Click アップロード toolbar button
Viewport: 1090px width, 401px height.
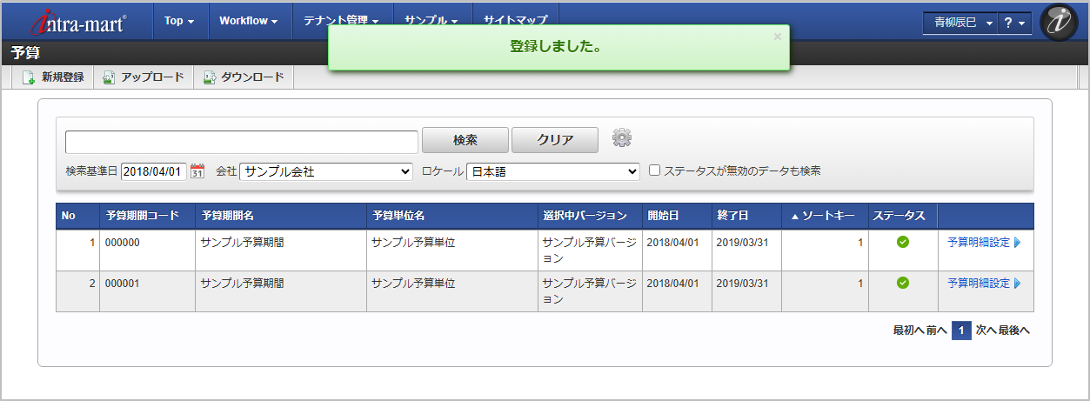pos(144,77)
